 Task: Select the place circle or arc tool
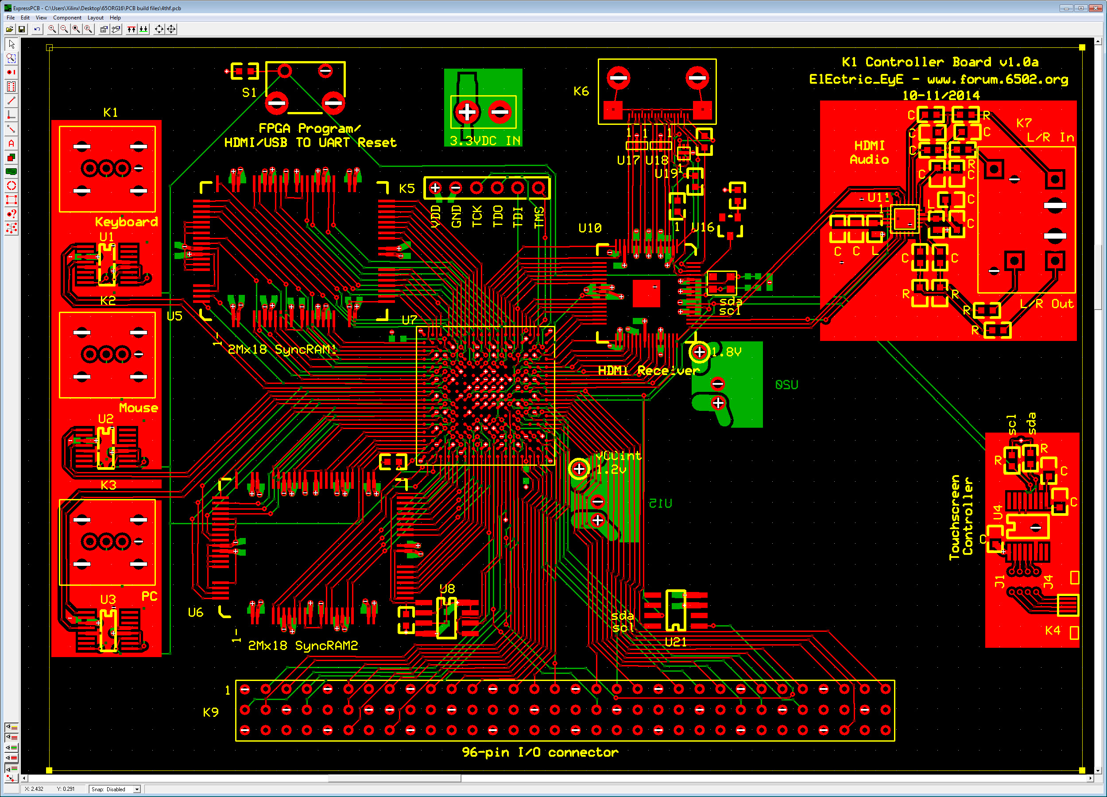pyautogui.click(x=11, y=186)
